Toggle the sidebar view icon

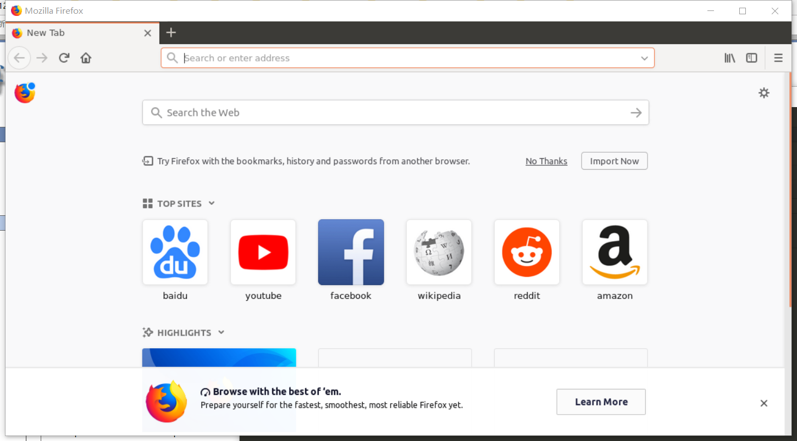[751, 58]
